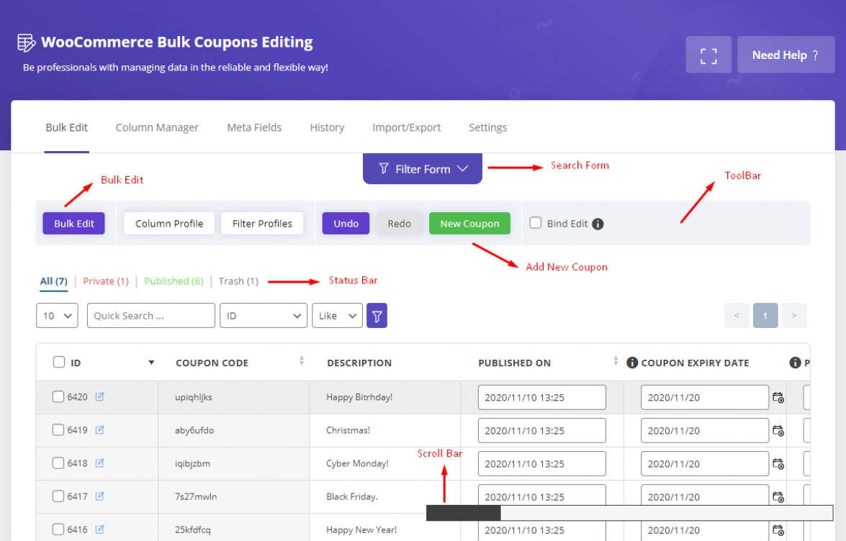Image resolution: width=846 pixels, height=541 pixels.
Task: Click the Undo button
Action: 345,223
